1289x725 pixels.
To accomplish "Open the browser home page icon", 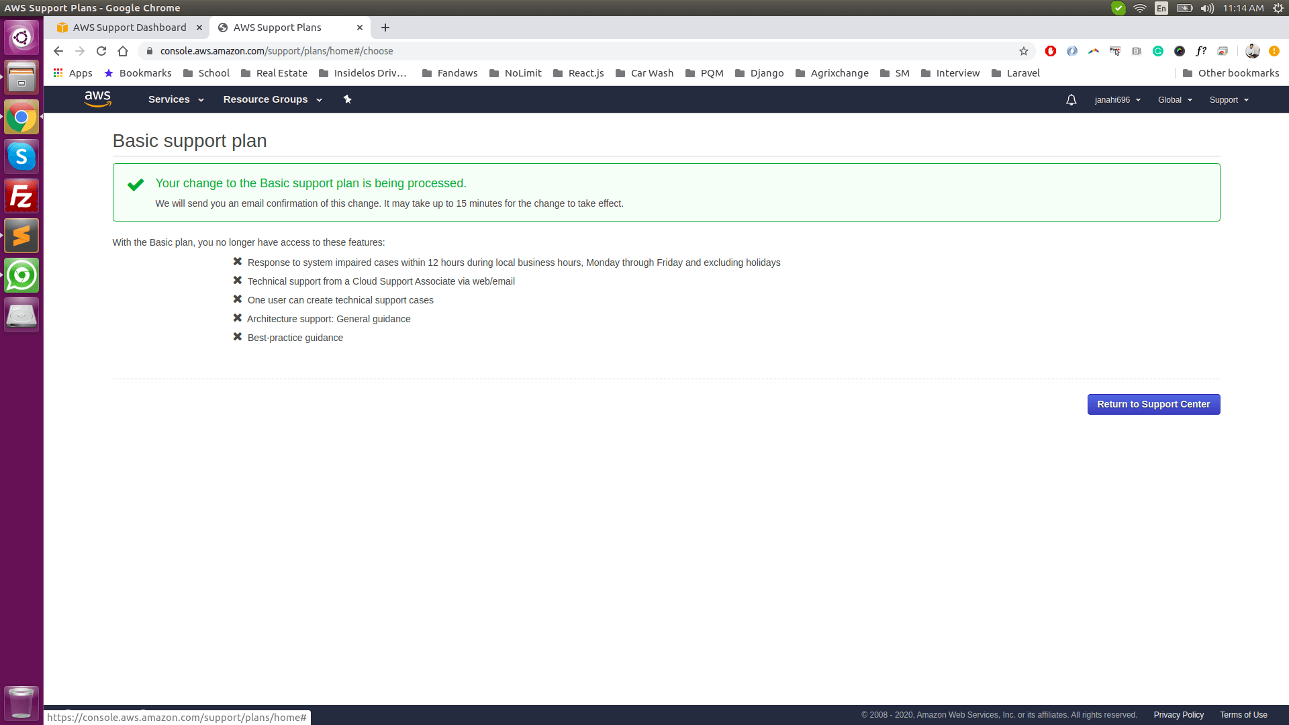I will tap(123, 51).
